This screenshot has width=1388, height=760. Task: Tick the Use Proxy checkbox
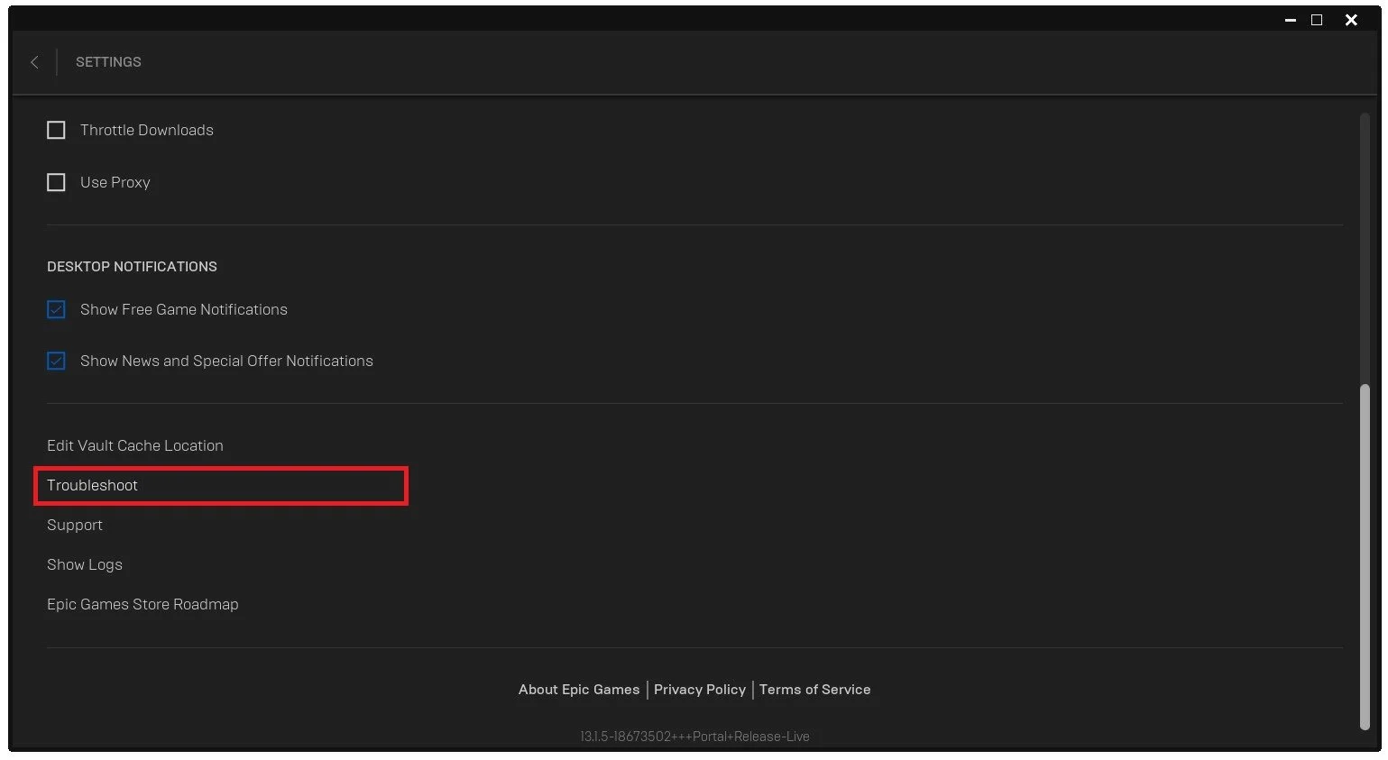[x=56, y=182]
